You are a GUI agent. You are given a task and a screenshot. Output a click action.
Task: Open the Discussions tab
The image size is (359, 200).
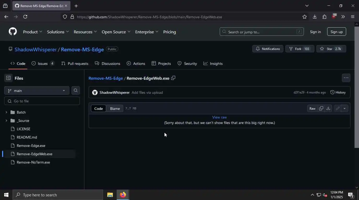pyautogui.click(x=107, y=64)
